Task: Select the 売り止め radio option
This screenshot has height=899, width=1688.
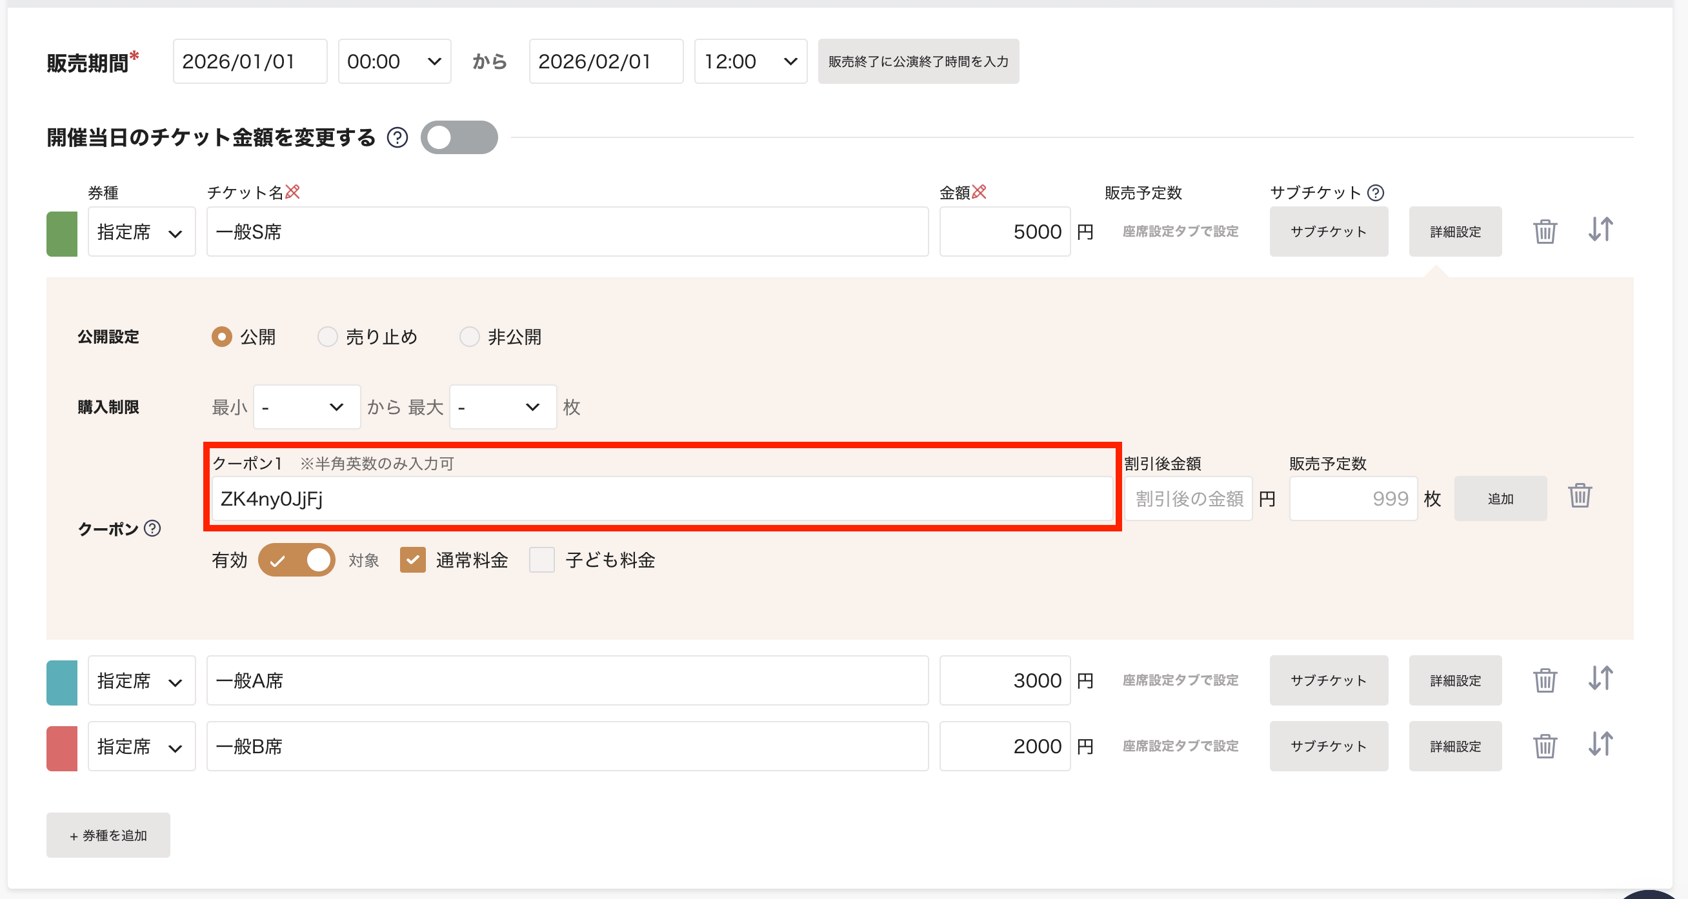Action: click(327, 337)
